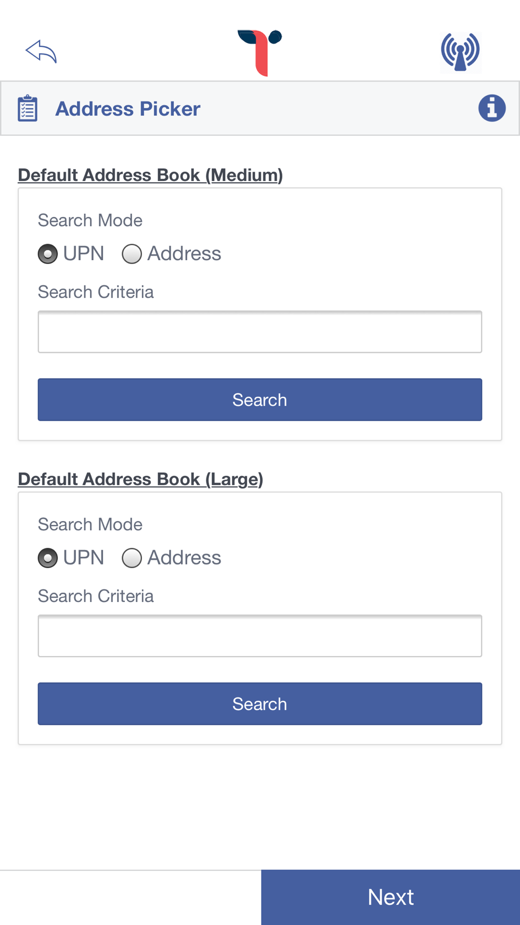Tap the Search Mode label in Medium book
The height and width of the screenshot is (925, 520).
click(90, 221)
